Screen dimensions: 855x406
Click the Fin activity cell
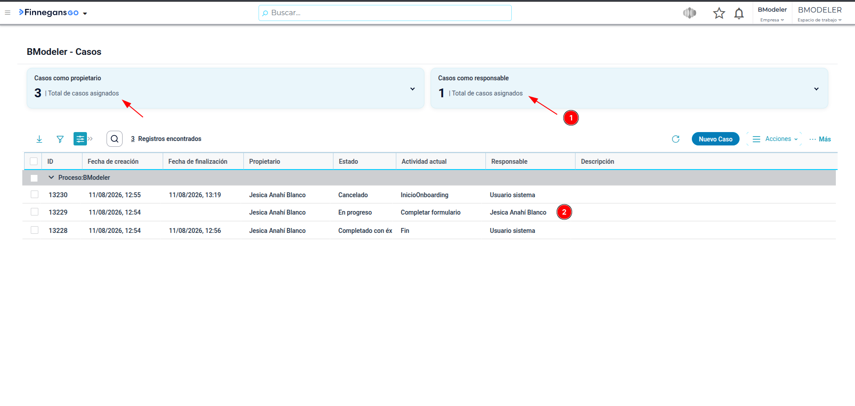(405, 231)
